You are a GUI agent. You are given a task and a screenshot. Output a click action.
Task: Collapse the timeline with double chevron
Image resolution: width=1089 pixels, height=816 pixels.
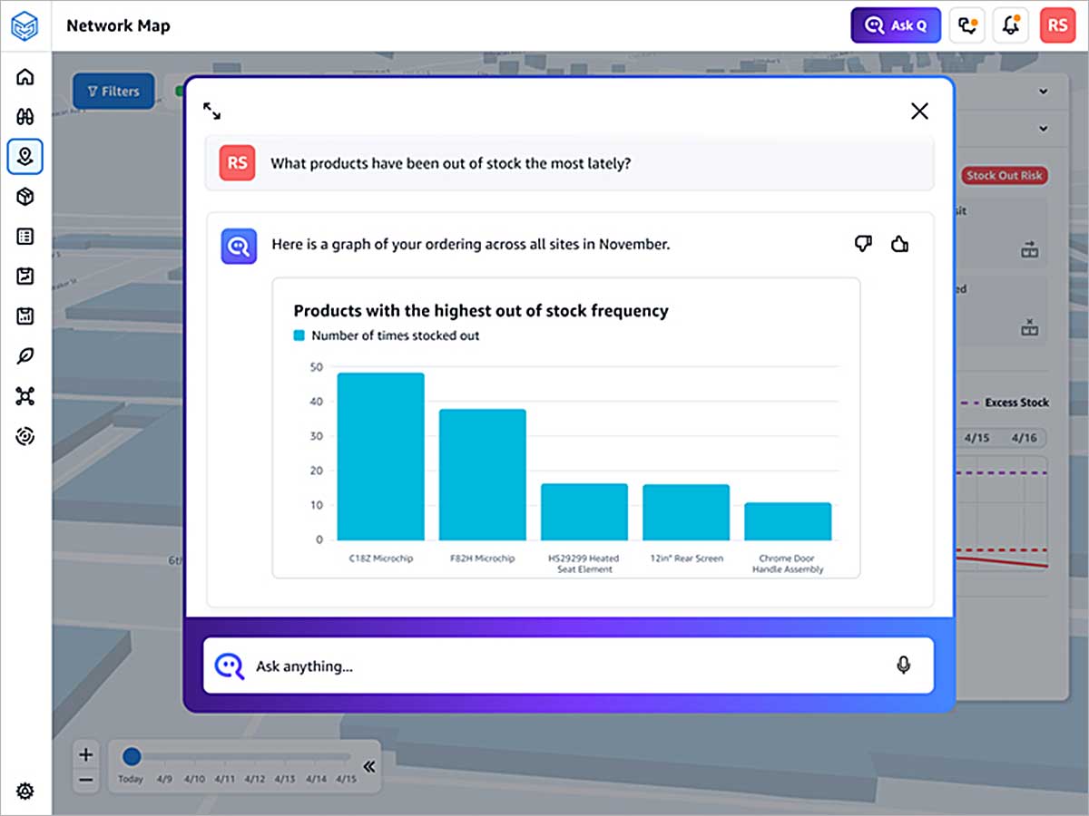[368, 766]
